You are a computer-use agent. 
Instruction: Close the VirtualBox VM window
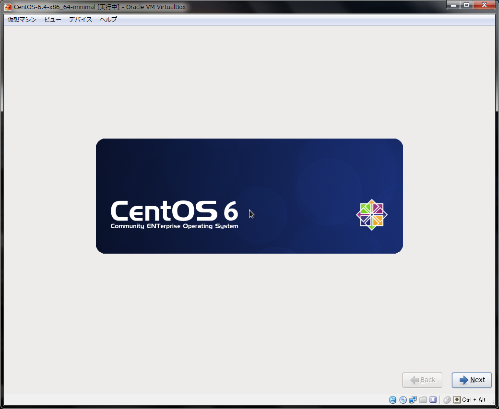(484, 5)
